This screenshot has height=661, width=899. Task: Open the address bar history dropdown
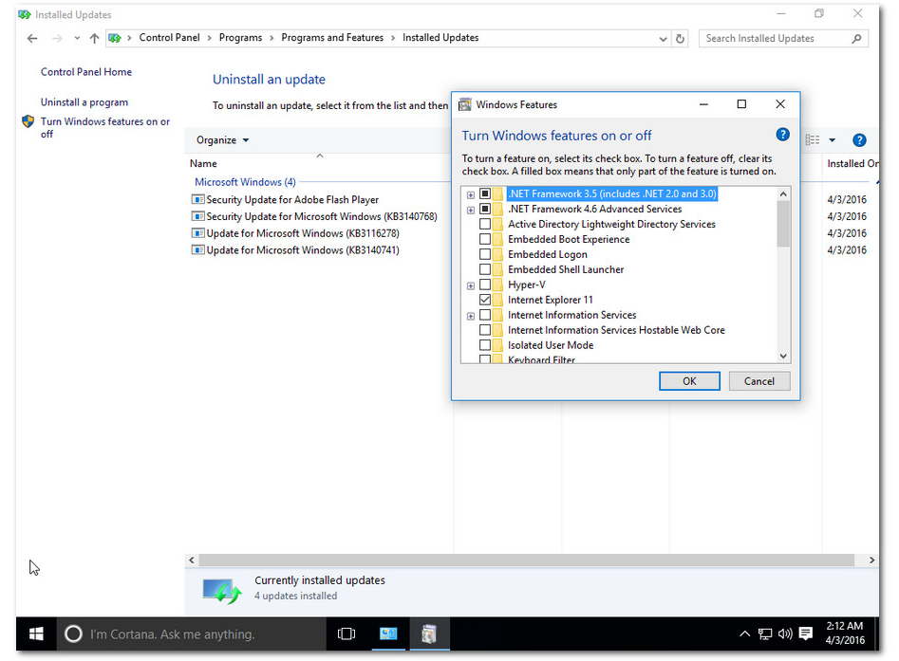point(663,39)
